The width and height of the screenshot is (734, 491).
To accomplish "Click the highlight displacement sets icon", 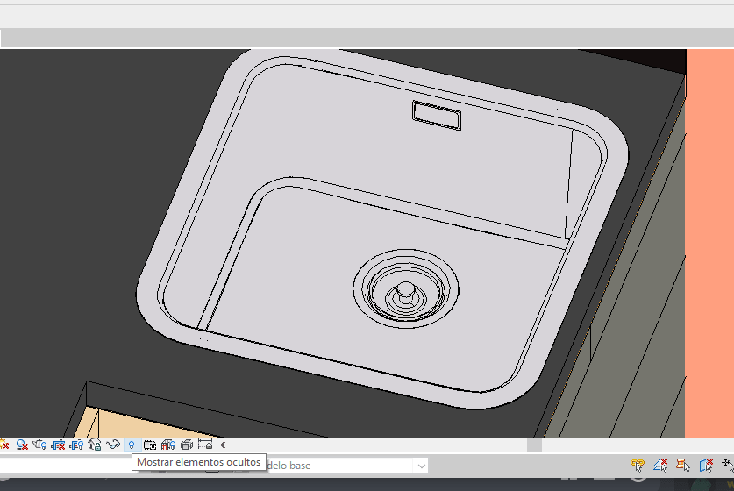I will 187,445.
